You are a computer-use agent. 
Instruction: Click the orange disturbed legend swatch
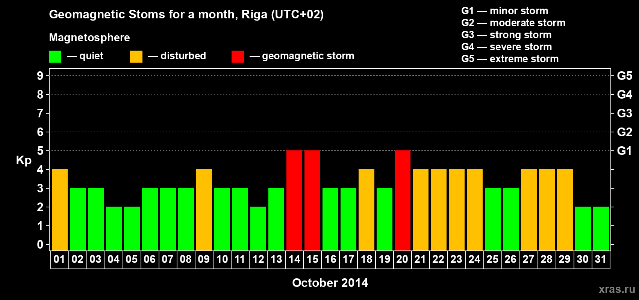136,57
